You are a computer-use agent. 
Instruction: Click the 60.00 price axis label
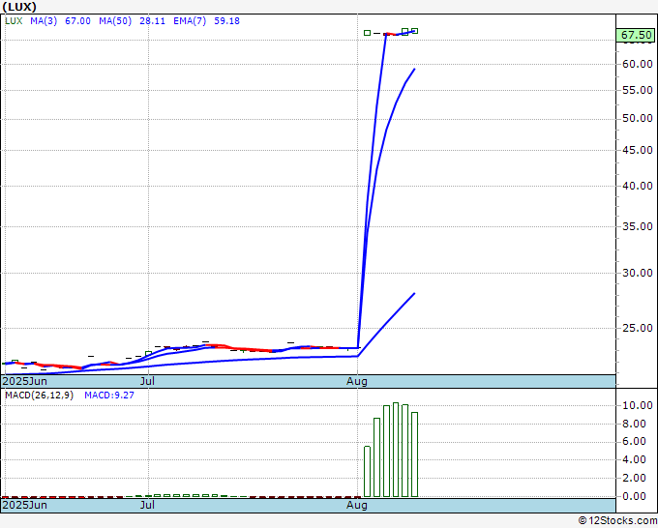click(x=638, y=64)
